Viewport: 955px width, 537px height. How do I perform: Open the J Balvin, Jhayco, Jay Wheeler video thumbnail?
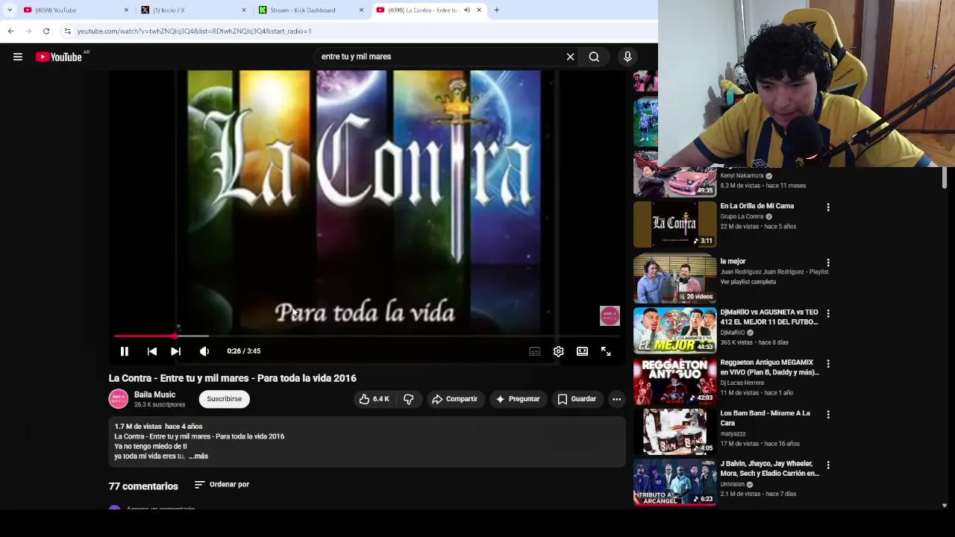(x=674, y=482)
